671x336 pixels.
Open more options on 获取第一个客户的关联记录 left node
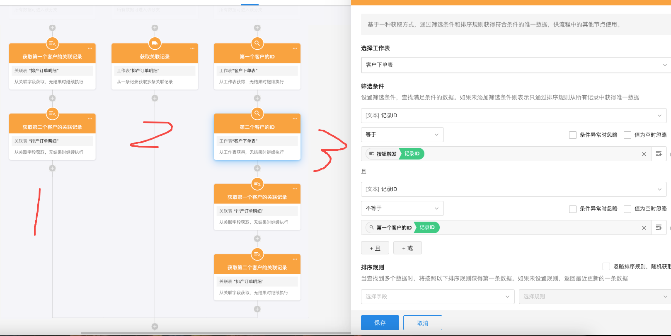click(x=90, y=48)
